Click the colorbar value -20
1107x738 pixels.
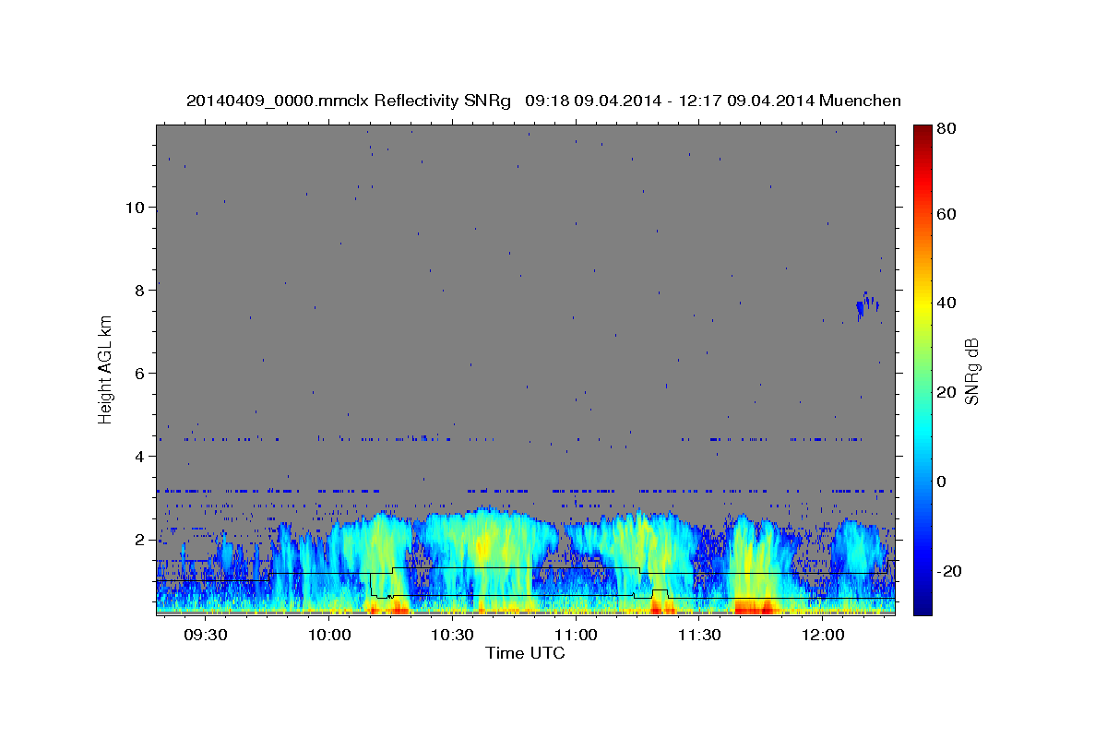(x=949, y=571)
